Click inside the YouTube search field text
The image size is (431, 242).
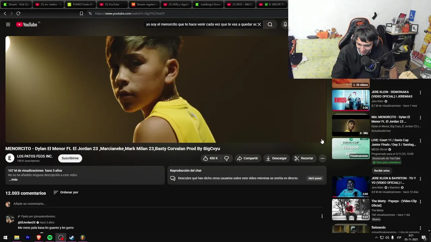pos(201,25)
